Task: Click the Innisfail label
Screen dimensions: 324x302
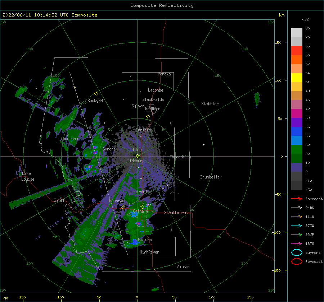Action: tap(145, 130)
